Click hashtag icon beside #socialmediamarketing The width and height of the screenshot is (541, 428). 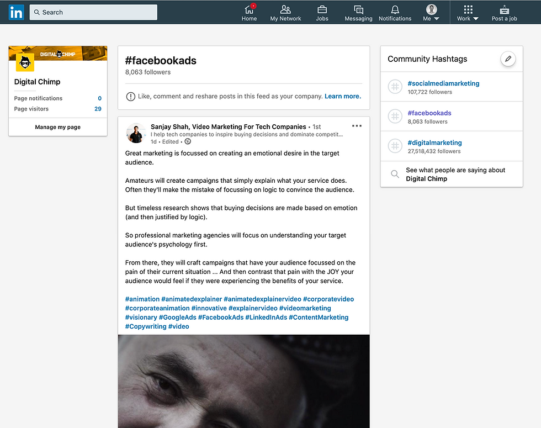(395, 87)
